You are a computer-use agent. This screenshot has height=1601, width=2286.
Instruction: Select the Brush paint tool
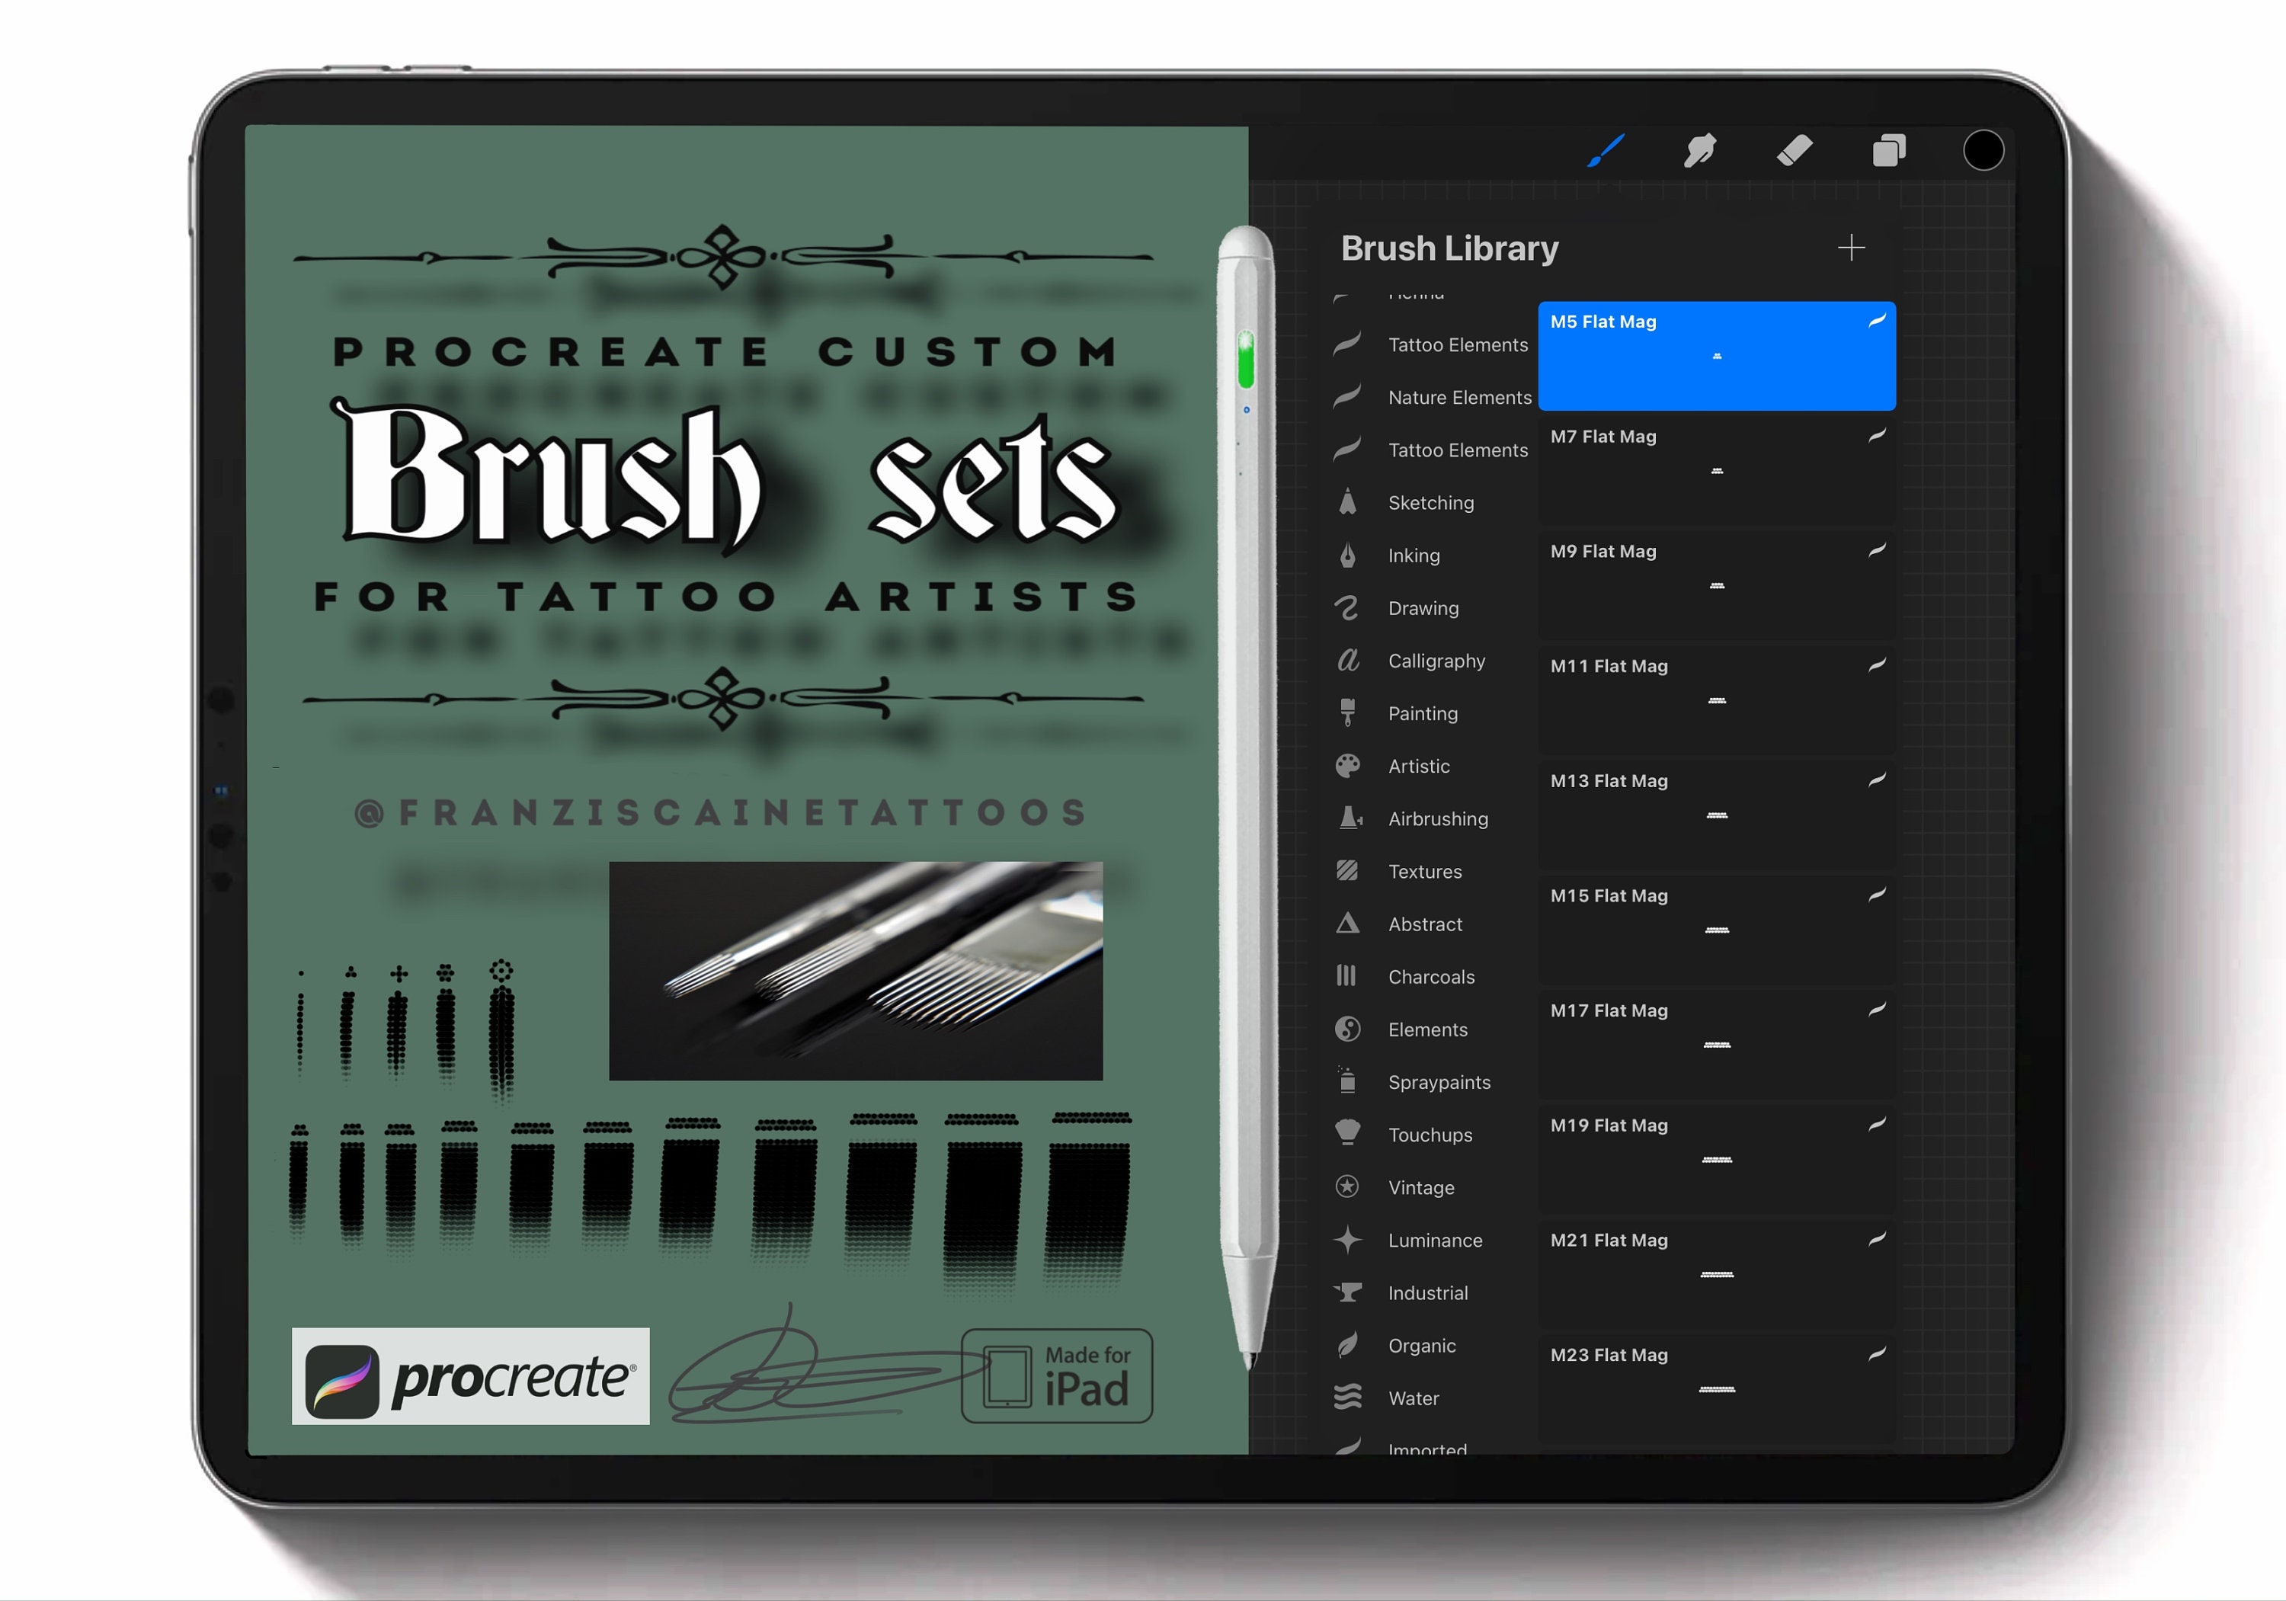1606,152
